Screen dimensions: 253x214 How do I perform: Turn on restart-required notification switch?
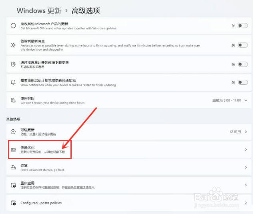coord(243,82)
